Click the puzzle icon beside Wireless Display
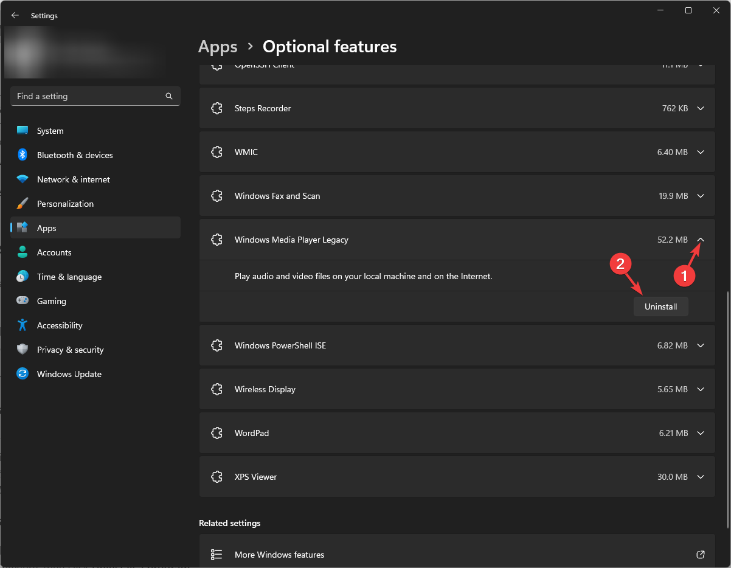 pos(217,389)
